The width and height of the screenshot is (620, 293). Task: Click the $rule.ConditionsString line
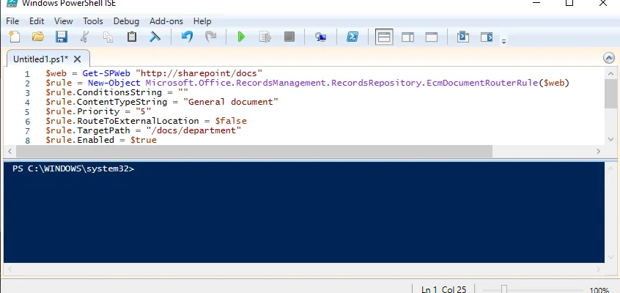[x=117, y=92]
